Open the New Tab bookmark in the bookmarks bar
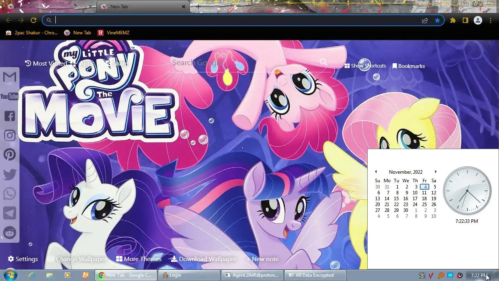 [78, 33]
